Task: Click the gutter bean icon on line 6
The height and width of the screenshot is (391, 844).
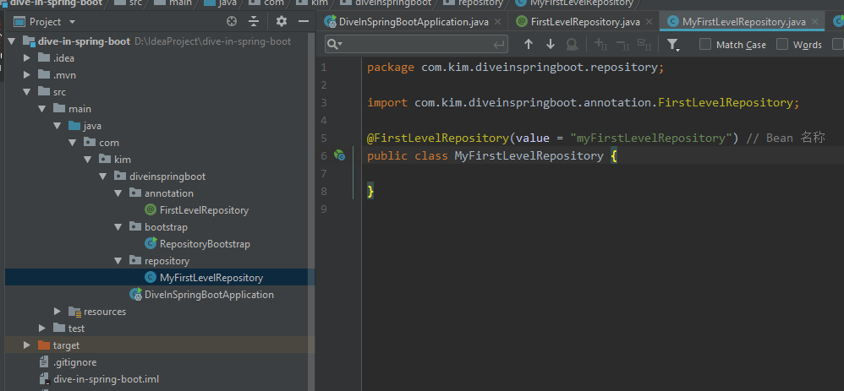Action: click(339, 155)
